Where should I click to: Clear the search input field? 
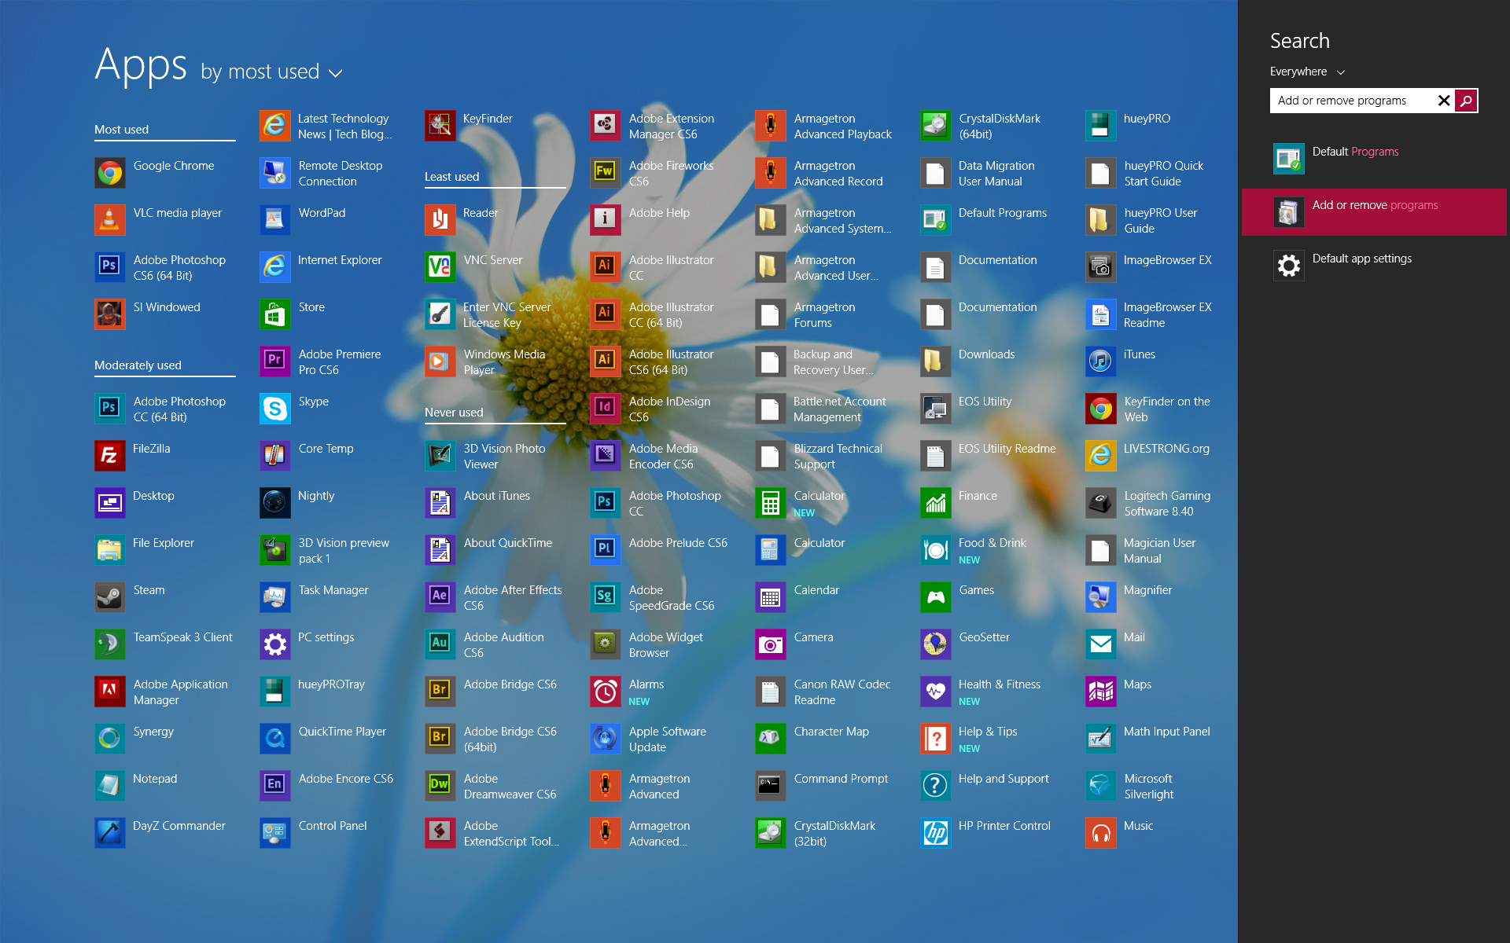tap(1442, 100)
